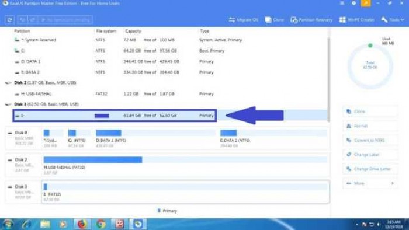Image resolution: width=409 pixels, height=230 pixels.
Task: Click the EaseUS Partition Master taskbar icon
Action: click(138, 224)
